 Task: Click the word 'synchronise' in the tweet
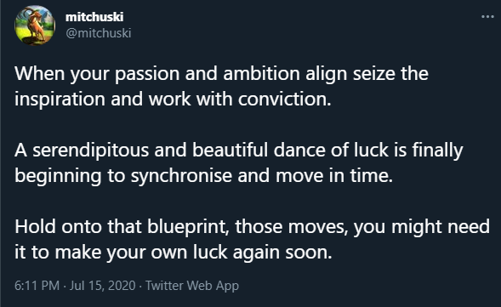[181, 176]
